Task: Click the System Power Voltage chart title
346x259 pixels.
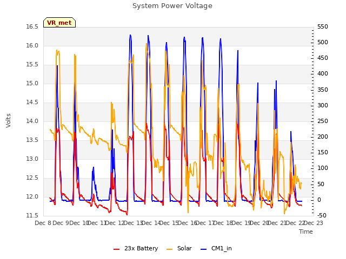Action: click(x=172, y=6)
